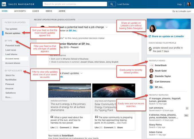Go to the Inbox tab
Viewport: 194px width, 139px height.
(x=49, y=11)
